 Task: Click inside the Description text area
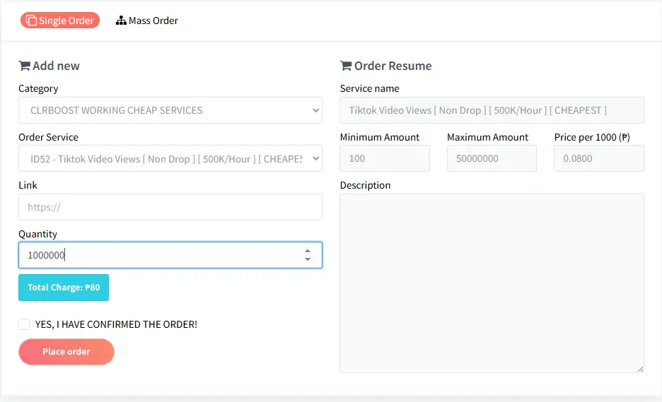pyautogui.click(x=492, y=283)
